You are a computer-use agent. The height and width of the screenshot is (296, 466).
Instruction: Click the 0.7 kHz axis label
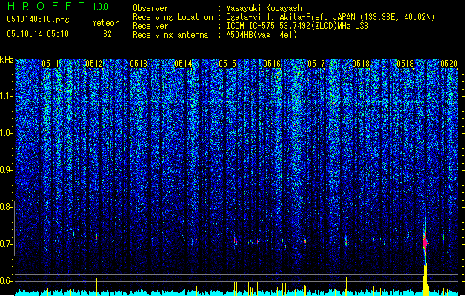coord(7,244)
